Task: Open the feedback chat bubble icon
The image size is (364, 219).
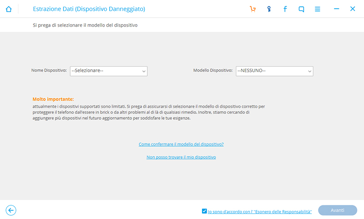Action: 301,9
